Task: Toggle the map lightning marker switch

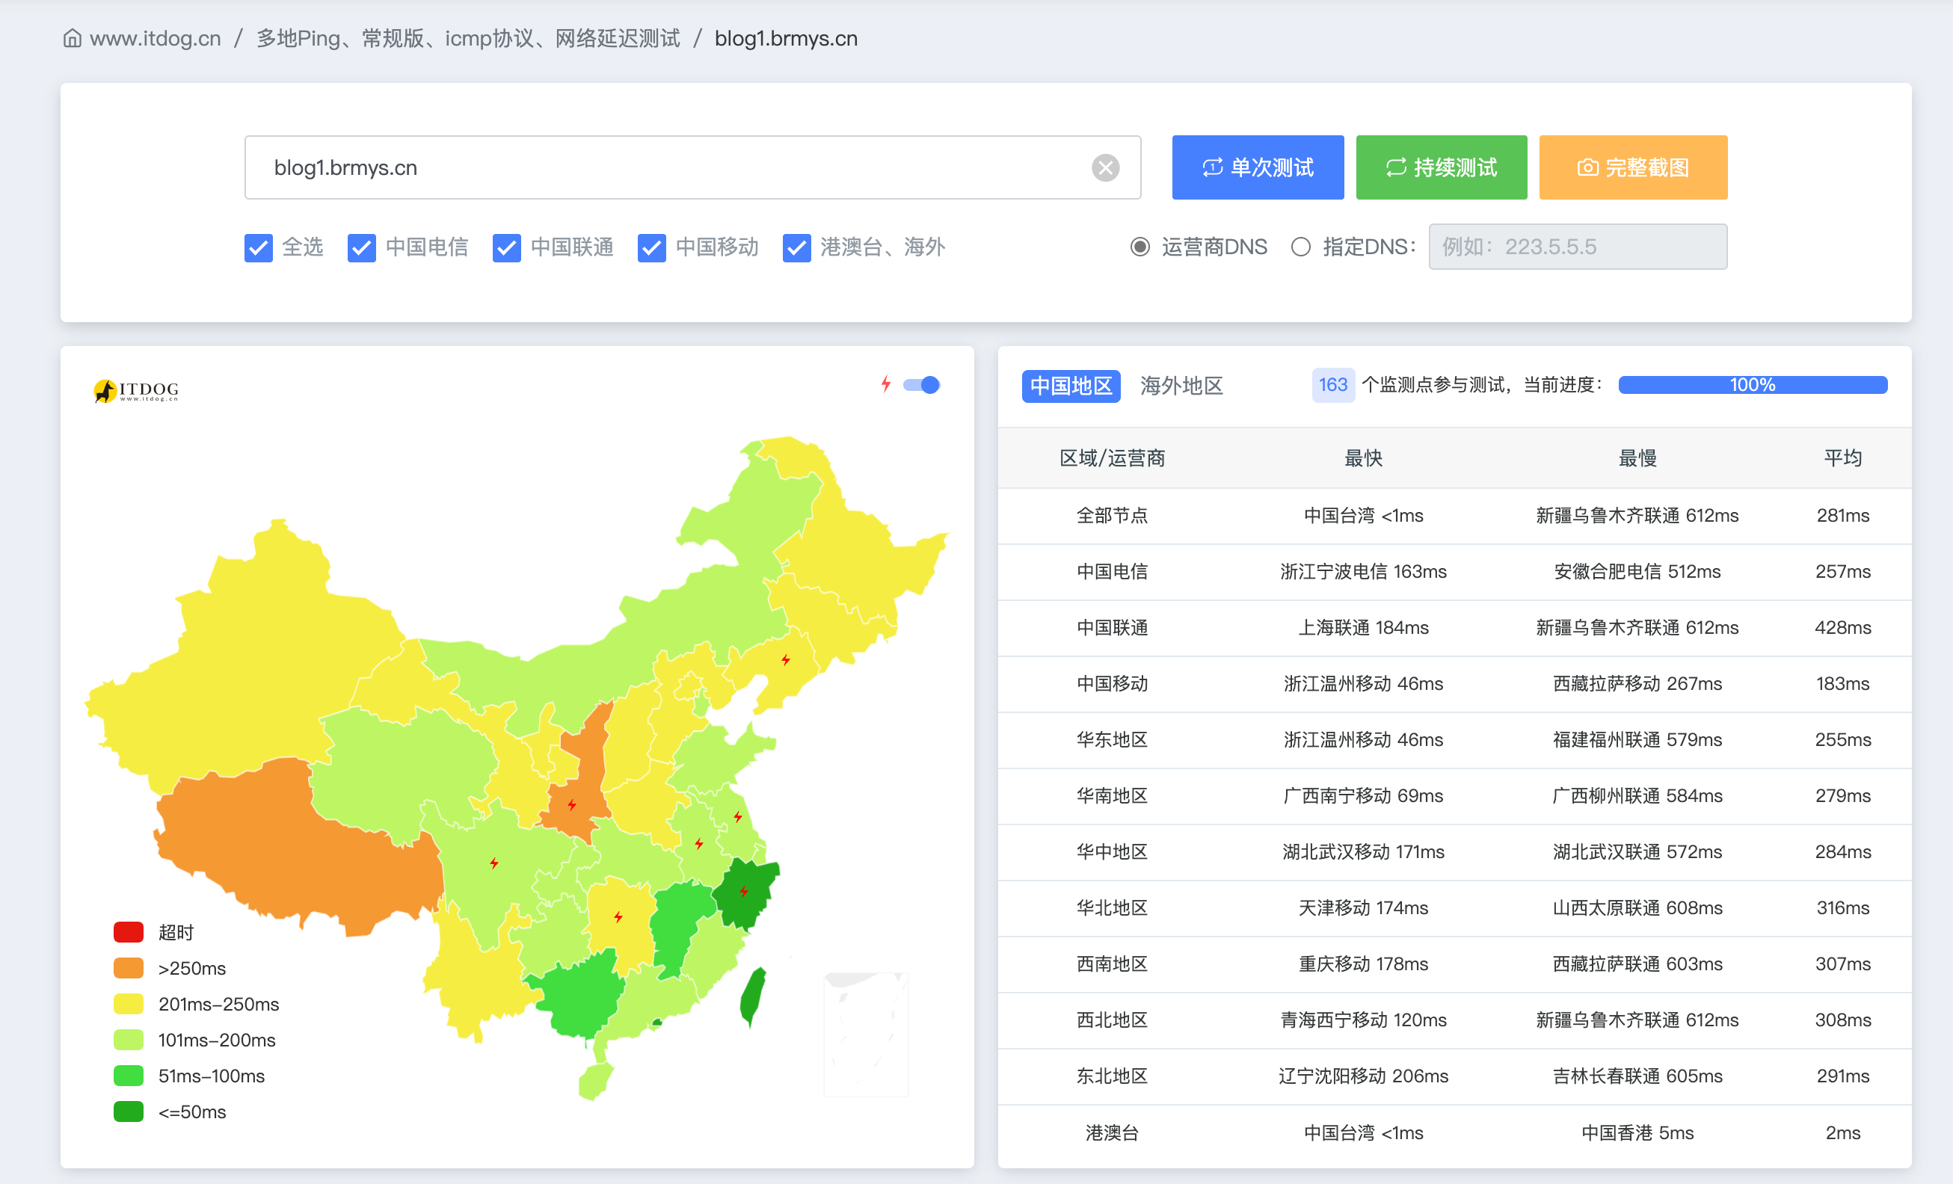Action: tap(921, 385)
